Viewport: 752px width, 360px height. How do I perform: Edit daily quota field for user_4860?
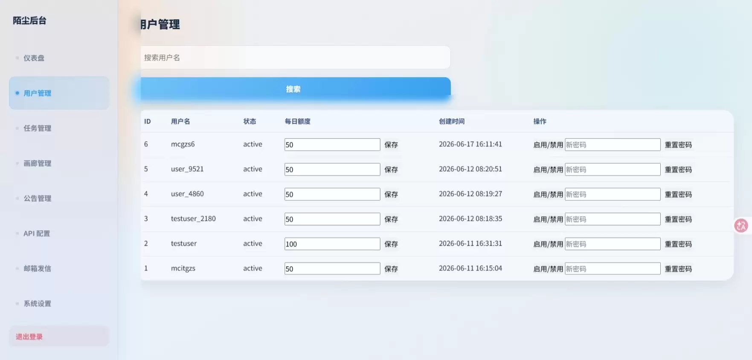coord(332,194)
